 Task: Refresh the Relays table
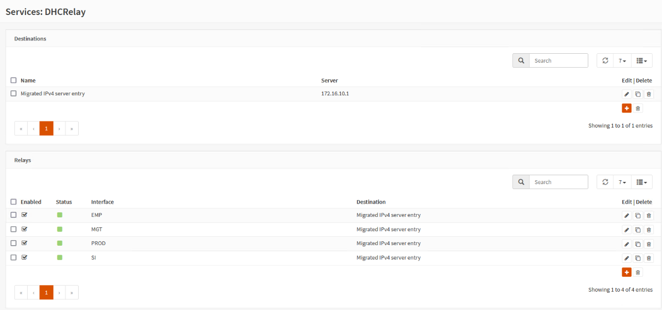click(x=605, y=182)
